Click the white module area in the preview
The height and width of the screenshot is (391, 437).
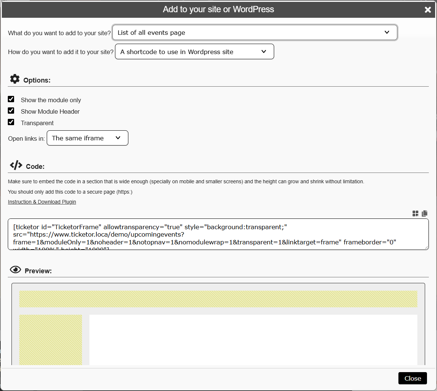[x=253, y=340]
